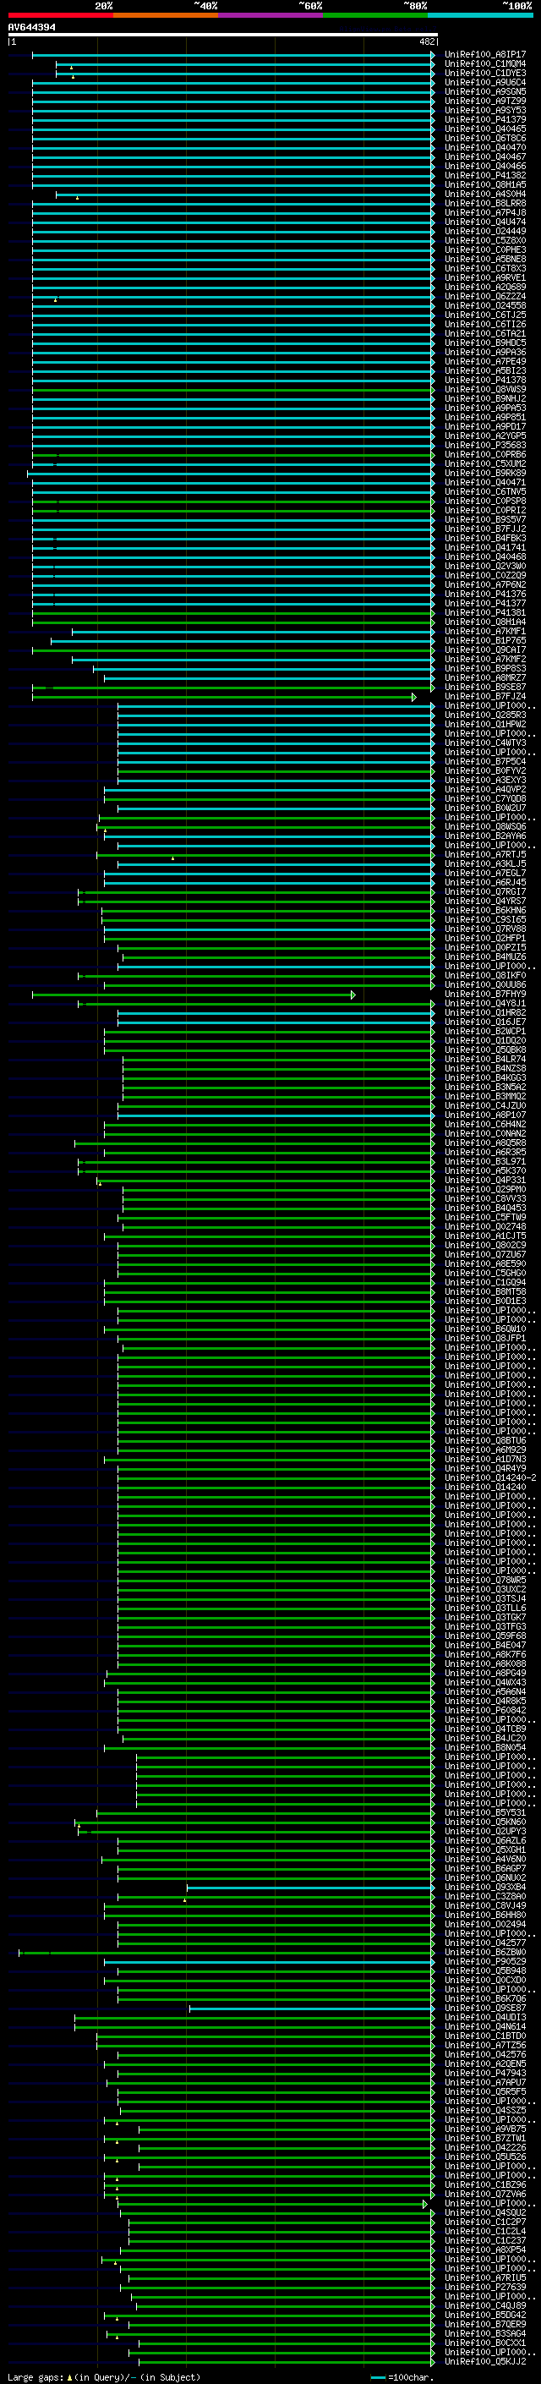Click hit UniRef100_P41382

pyautogui.click(x=484, y=175)
